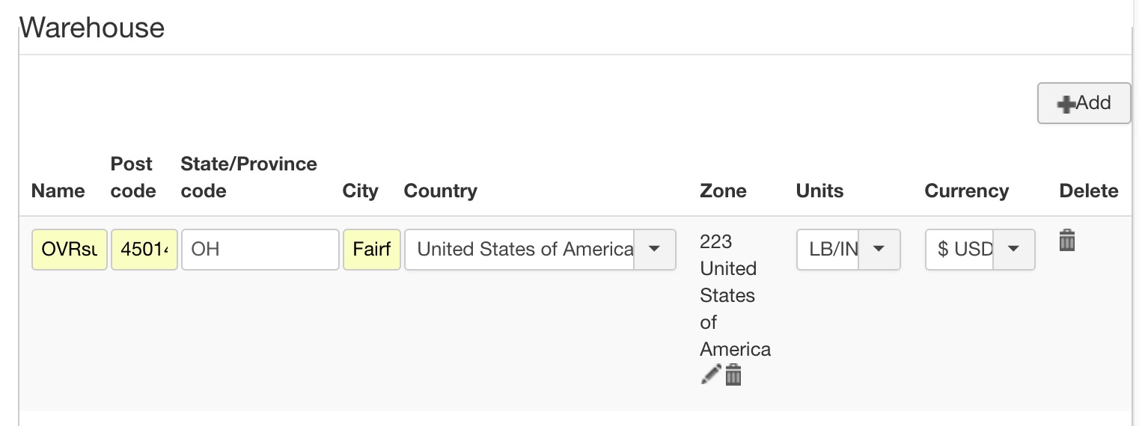The height and width of the screenshot is (426, 1139).
Task: Open the Country dropdown
Action: (654, 249)
